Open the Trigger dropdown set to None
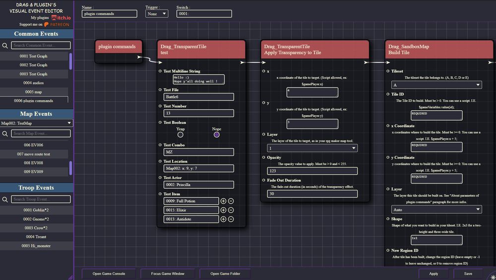496x280 pixels. (x=157, y=13)
